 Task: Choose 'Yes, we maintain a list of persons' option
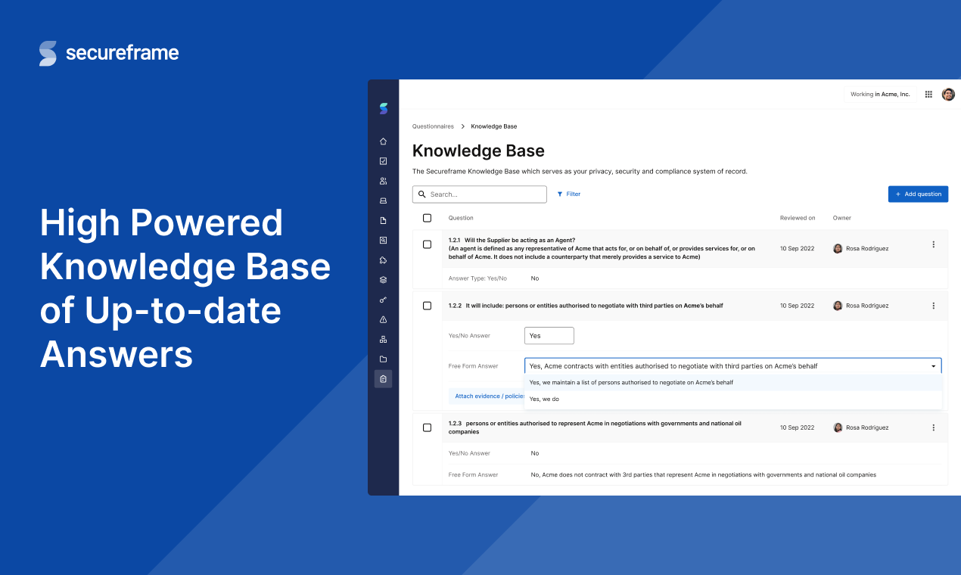click(x=733, y=382)
